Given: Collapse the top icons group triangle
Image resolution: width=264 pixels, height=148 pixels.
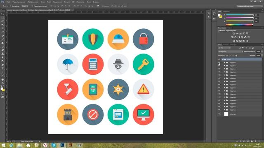Looking at the screenshot, I should coord(222,59).
